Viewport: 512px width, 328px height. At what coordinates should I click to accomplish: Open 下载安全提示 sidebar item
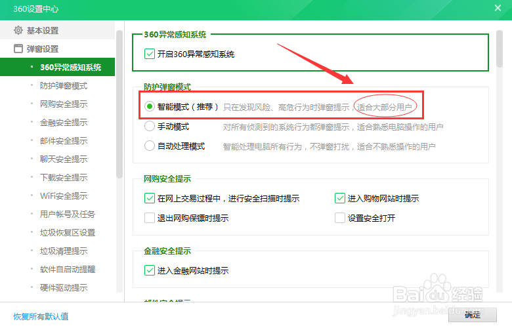[x=64, y=177]
